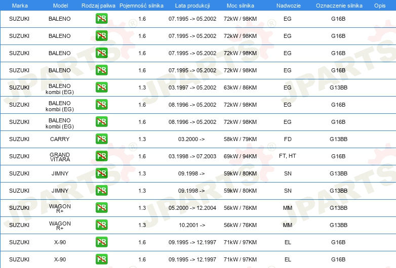The height and width of the screenshot is (268, 396).
Task: Click the Opis column header
Action: (x=380, y=6)
